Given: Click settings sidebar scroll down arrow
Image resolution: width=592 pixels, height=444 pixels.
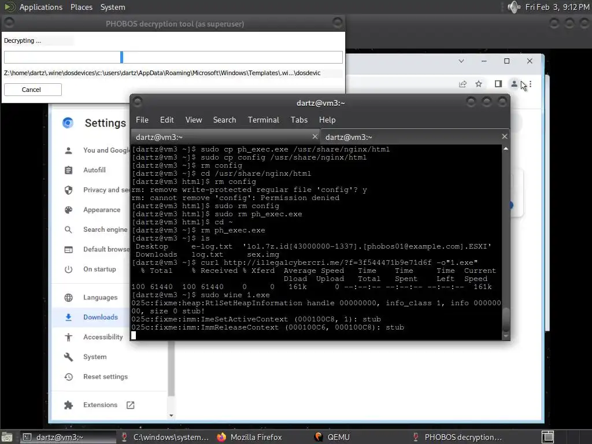Looking at the screenshot, I should pos(171,415).
